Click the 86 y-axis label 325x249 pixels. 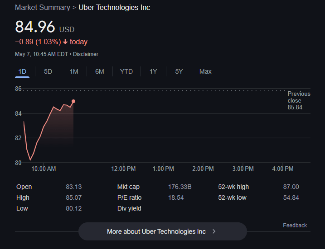[x=18, y=89]
